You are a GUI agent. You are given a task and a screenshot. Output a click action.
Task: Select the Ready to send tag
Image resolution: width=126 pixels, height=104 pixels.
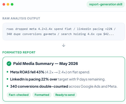point(65,95)
